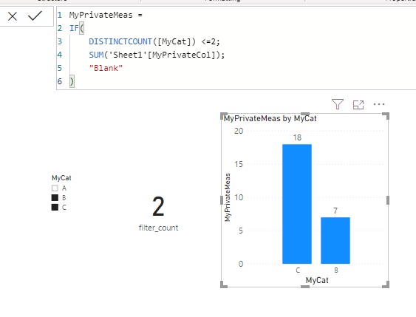Click the chart title MyPrivateMeas by MyCat
This screenshot has height=317, width=416.
(x=270, y=118)
